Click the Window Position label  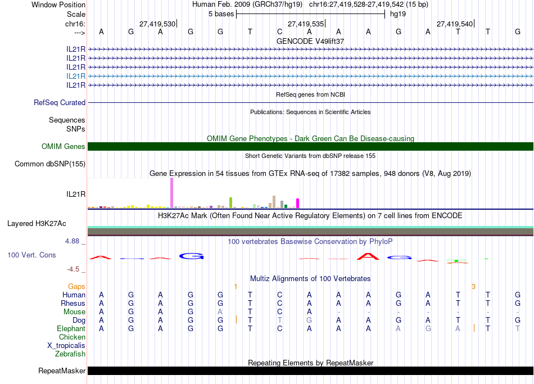click(x=58, y=4)
